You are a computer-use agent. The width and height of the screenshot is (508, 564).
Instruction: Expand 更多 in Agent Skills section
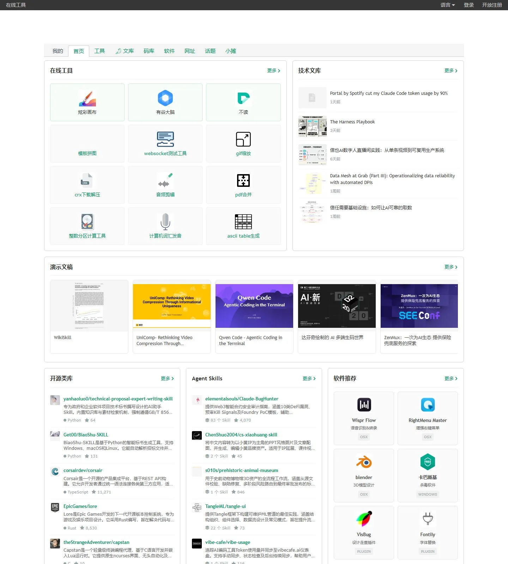309,379
